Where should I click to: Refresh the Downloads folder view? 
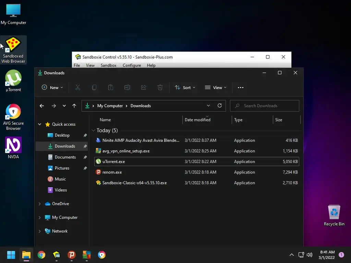pos(220,105)
